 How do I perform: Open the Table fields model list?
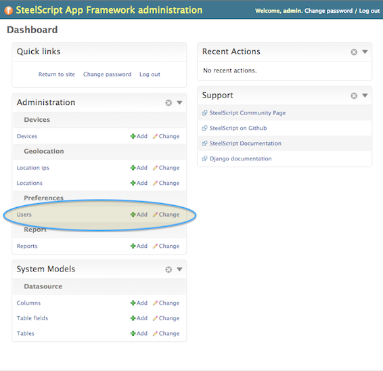32,318
